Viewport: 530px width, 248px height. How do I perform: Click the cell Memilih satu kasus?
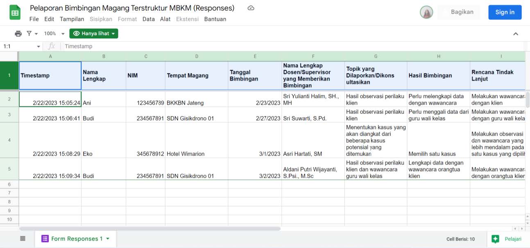[438, 140]
